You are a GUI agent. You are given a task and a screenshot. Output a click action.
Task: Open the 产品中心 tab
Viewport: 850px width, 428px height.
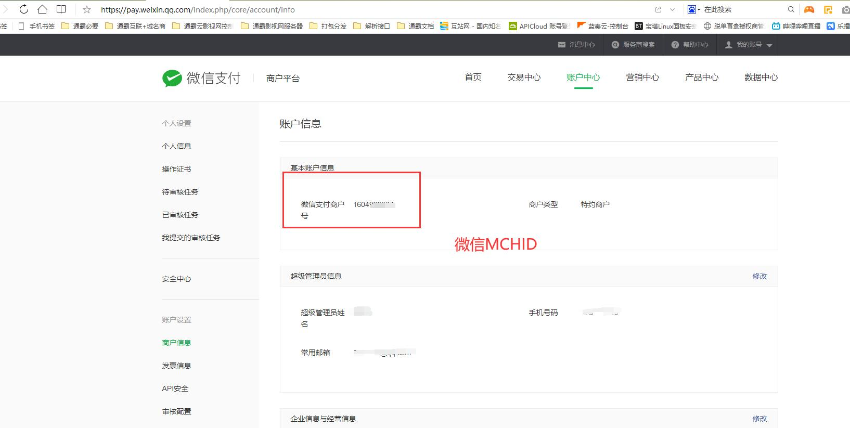[x=702, y=77]
